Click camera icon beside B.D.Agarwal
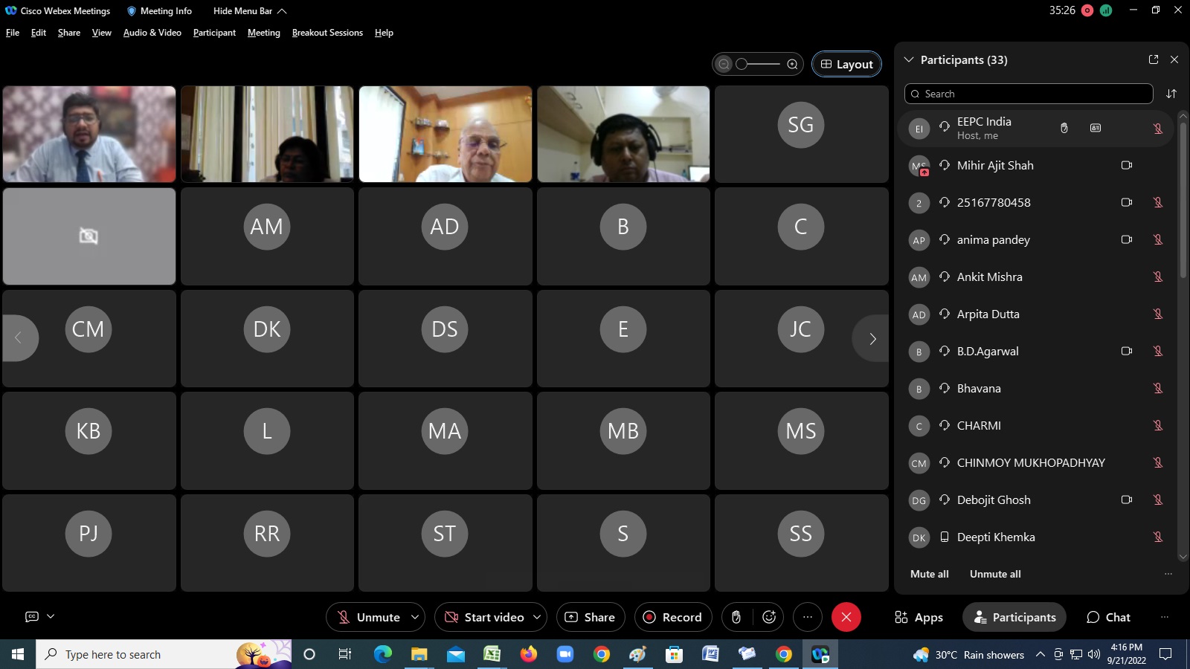Screen dimensions: 1190x669 [x=1127, y=351]
